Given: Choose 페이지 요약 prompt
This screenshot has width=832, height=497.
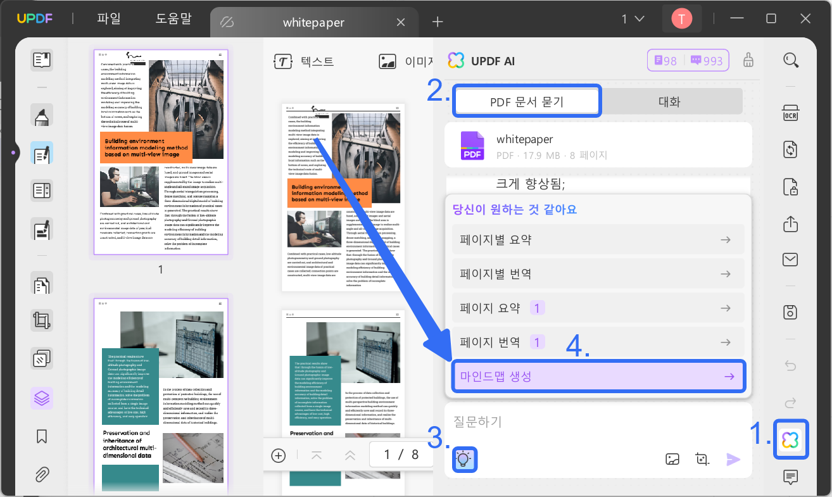Looking at the screenshot, I should 599,308.
